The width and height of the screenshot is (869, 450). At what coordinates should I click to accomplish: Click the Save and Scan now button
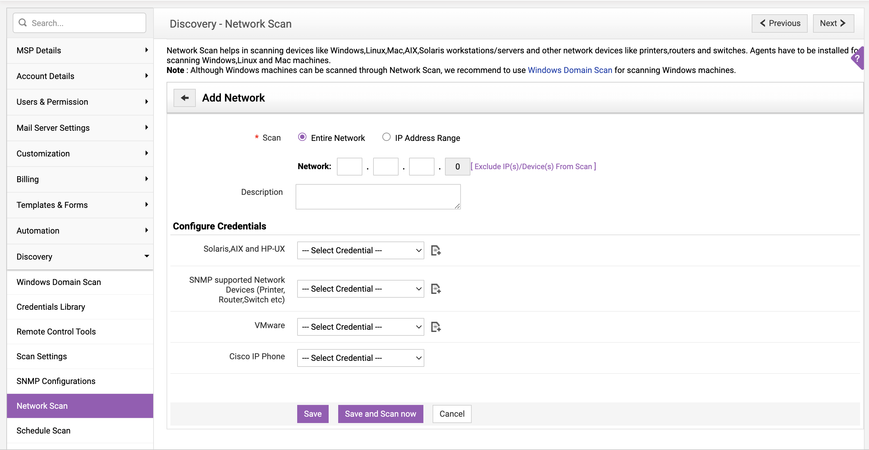(380, 413)
